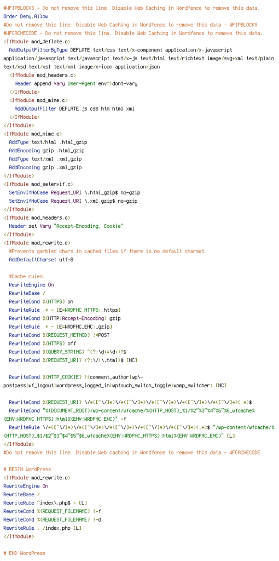This screenshot has width=279, height=561.
Task: Click the WFIPBLOCKS comment on the first line
Action: pyautogui.click(x=132, y=8)
